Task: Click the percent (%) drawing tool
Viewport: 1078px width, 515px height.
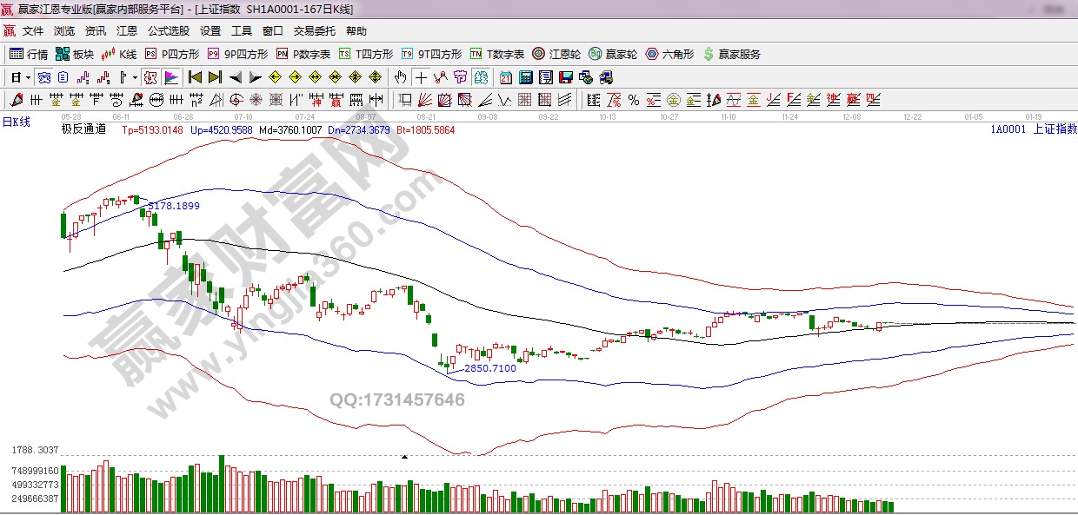Action: click(x=634, y=100)
